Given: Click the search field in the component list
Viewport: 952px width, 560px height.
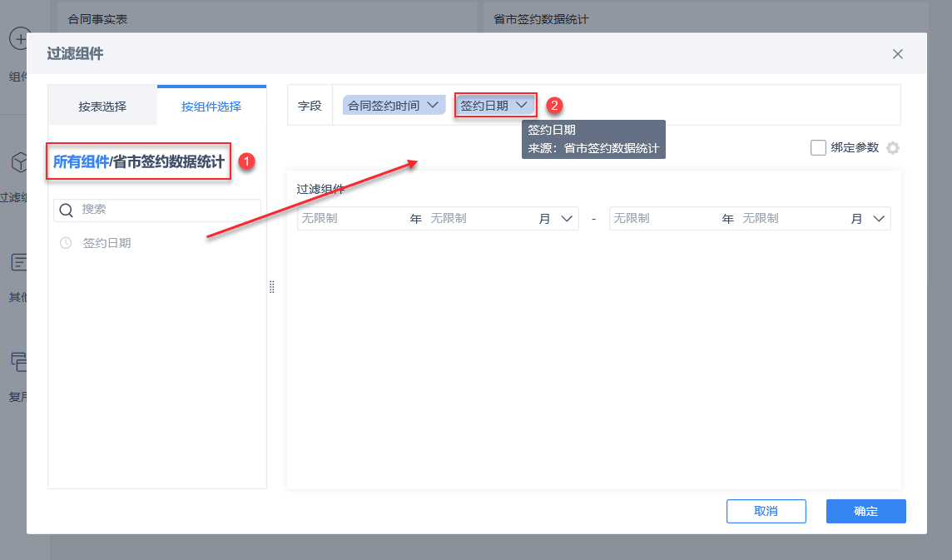Looking at the screenshot, I should (x=157, y=210).
